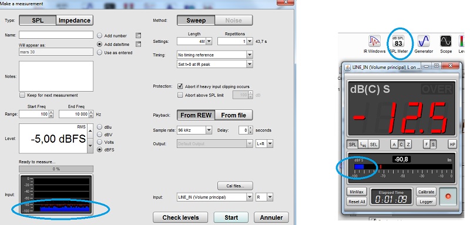Click the Add number options icon
Screen dimensions: 470x225
(138, 35)
